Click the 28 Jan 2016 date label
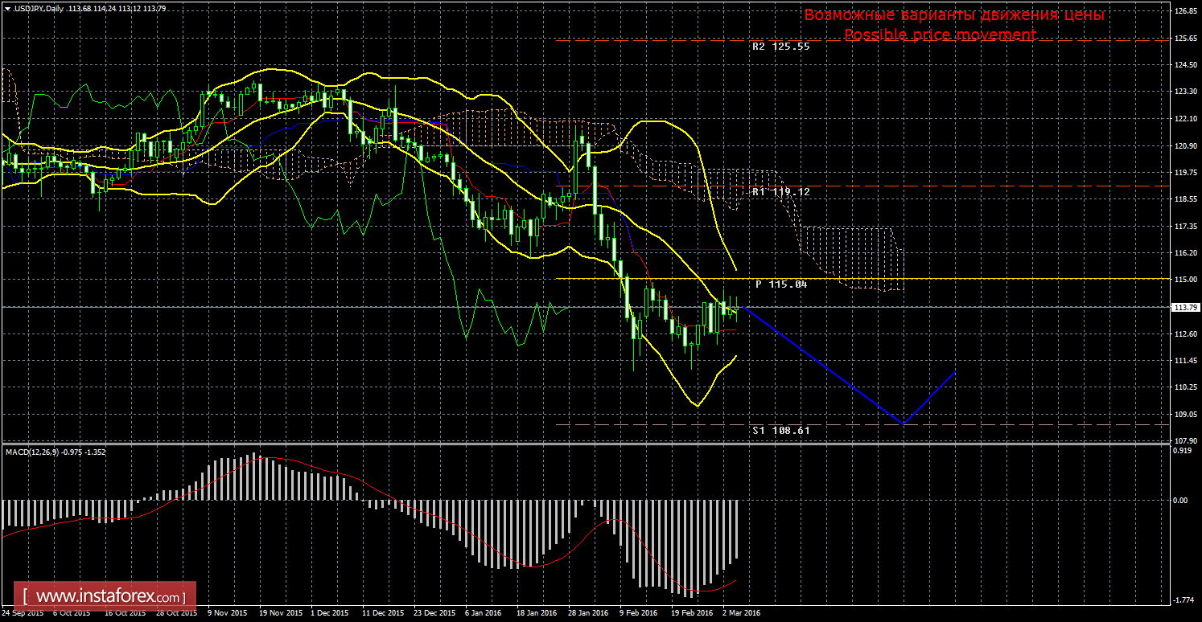 tap(587, 612)
